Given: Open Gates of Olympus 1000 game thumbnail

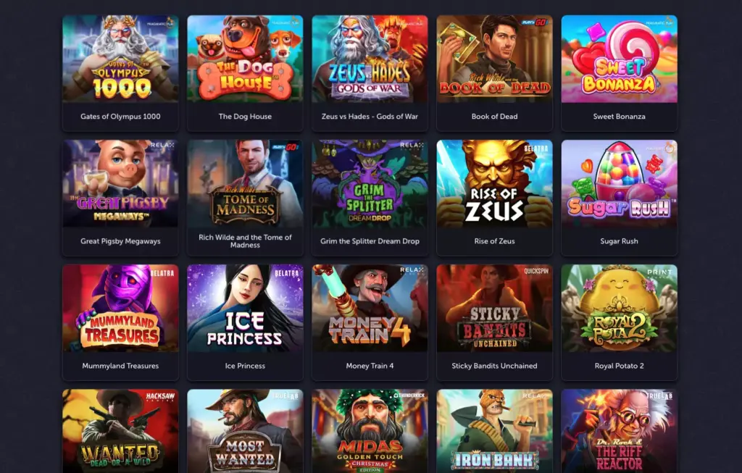Looking at the screenshot, I should tap(120, 59).
